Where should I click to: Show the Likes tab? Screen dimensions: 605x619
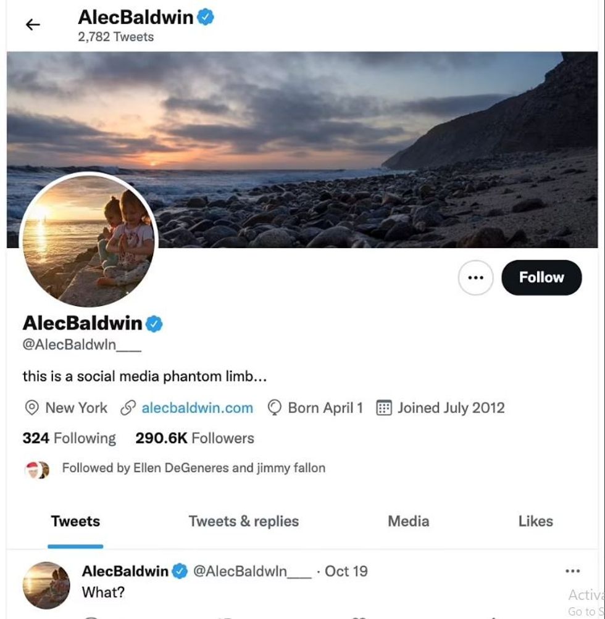point(535,521)
